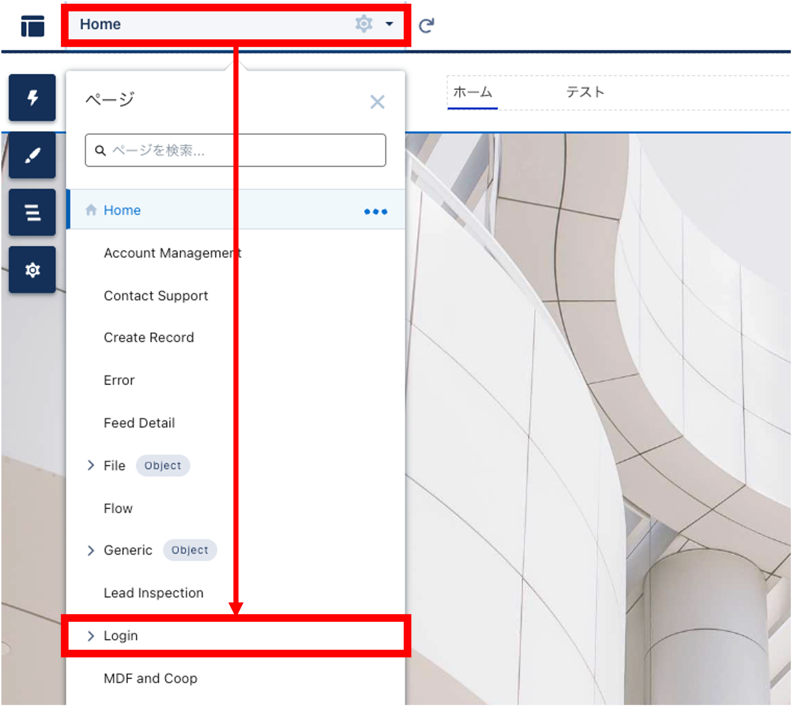792x706 pixels.
Task: Open the Page Structure list panel
Action: pos(32,212)
